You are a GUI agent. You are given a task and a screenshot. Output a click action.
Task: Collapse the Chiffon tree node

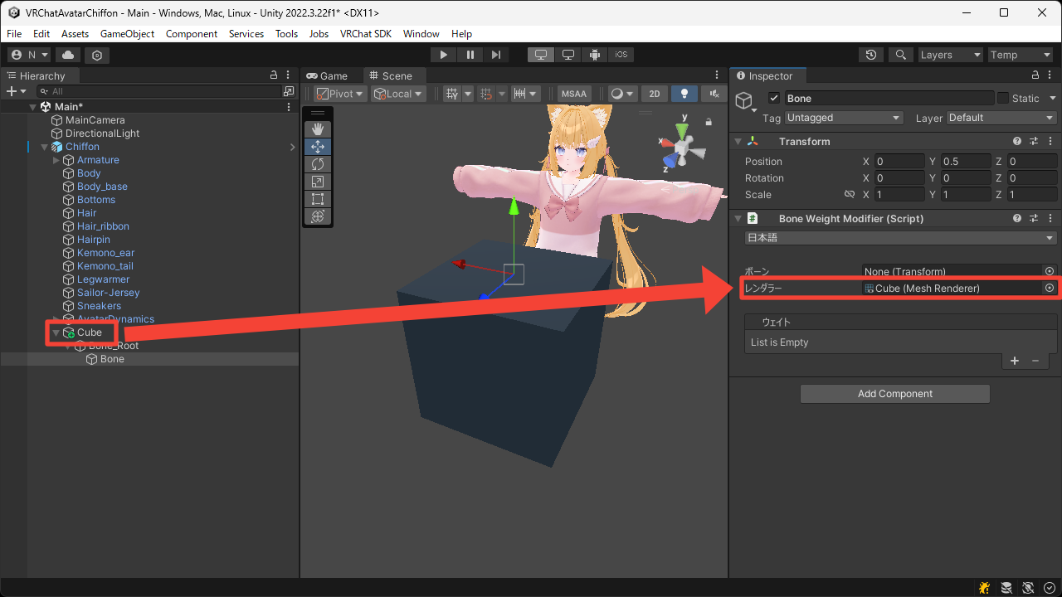pyautogui.click(x=45, y=147)
